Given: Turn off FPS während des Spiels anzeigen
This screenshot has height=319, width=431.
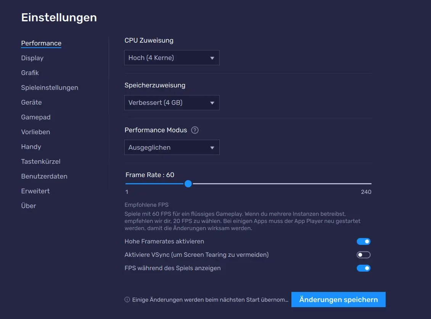Looking at the screenshot, I should coord(363,268).
